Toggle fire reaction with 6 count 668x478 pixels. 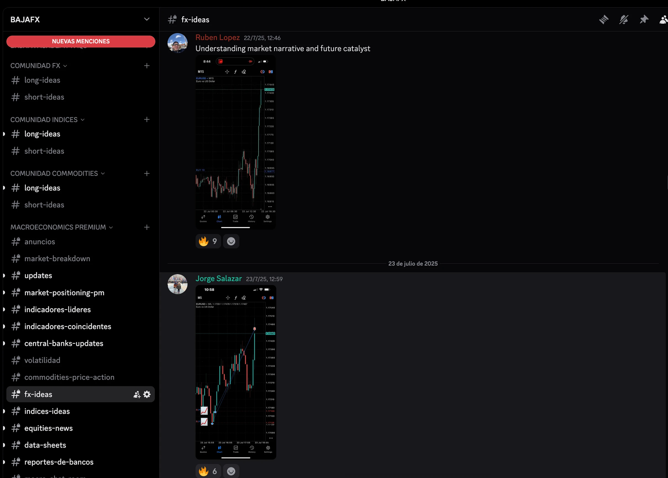(x=208, y=471)
